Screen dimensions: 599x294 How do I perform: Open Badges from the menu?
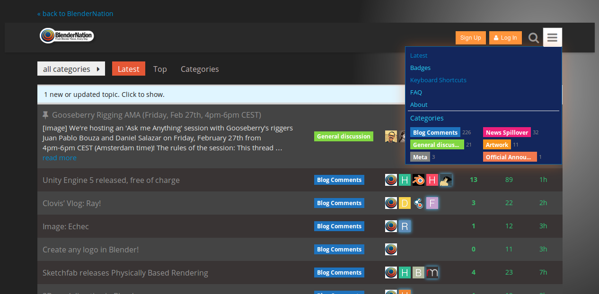pos(420,68)
